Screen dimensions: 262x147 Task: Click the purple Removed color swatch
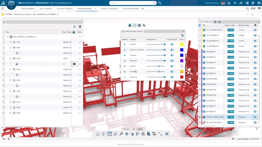point(182,61)
